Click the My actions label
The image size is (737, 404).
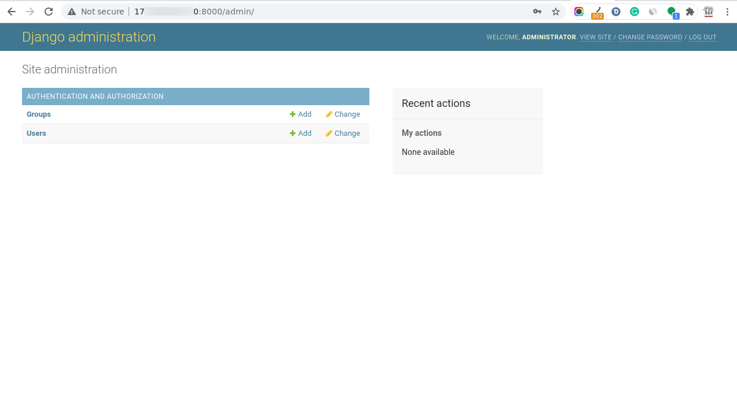click(421, 133)
